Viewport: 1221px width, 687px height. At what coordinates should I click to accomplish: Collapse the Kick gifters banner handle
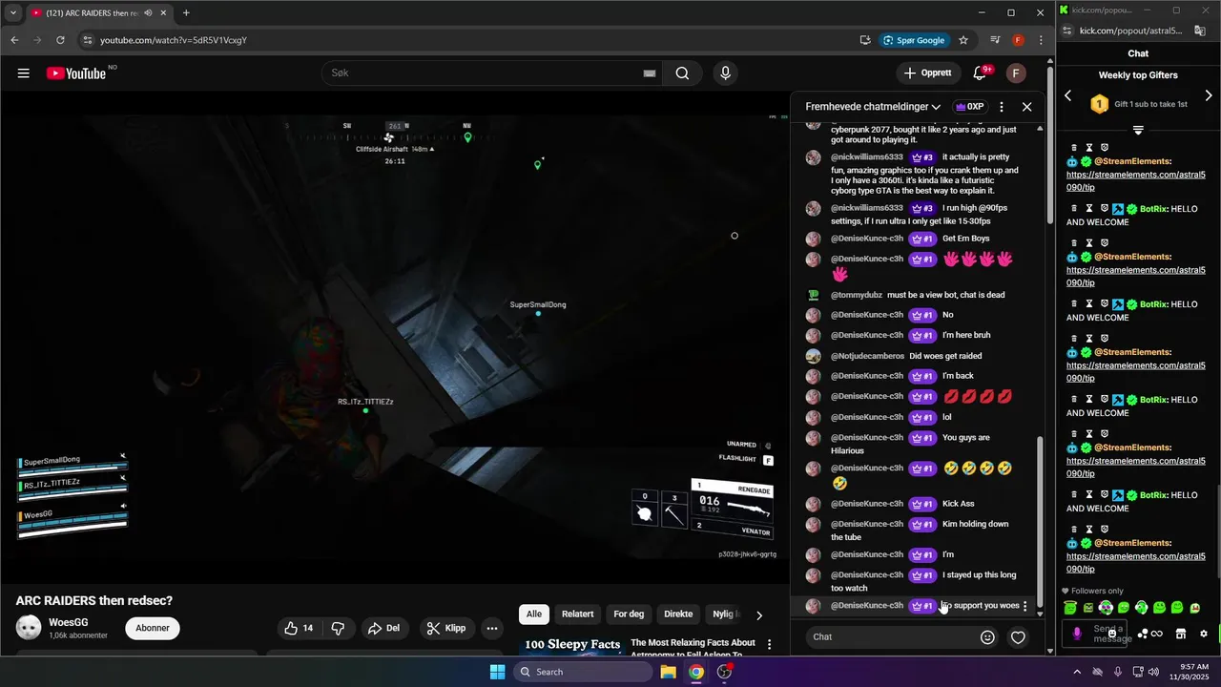pyautogui.click(x=1138, y=130)
